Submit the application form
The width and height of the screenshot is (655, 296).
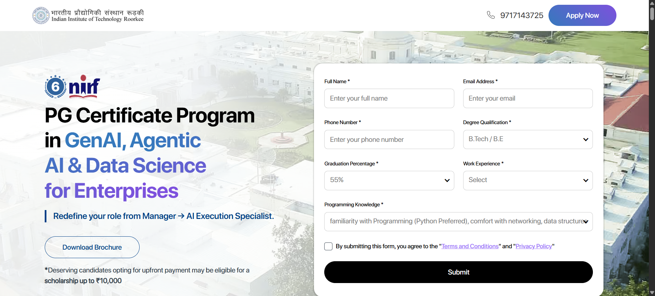(458, 272)
